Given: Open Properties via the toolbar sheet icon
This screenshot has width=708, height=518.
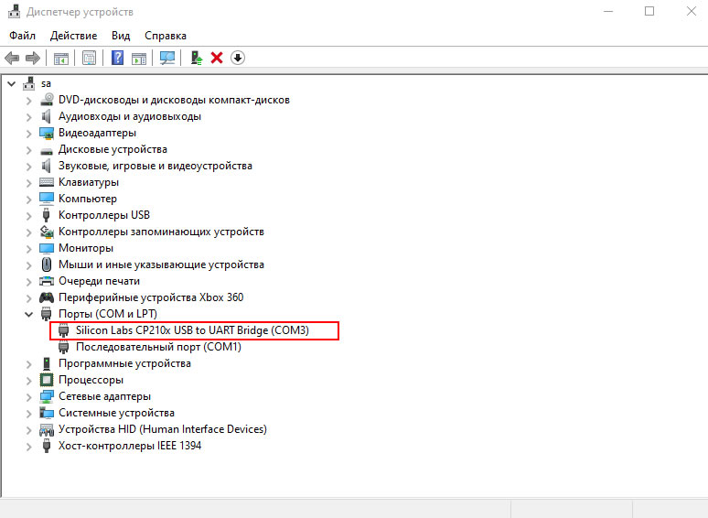Looking at the screenshot, I should tap(89, 58).
